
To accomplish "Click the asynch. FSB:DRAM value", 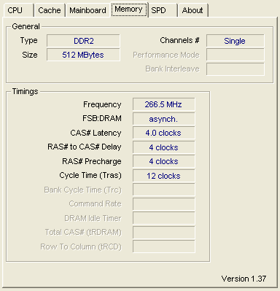I will point(164,119).
